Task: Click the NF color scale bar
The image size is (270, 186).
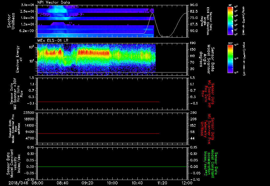Action: tap(230, 21)
